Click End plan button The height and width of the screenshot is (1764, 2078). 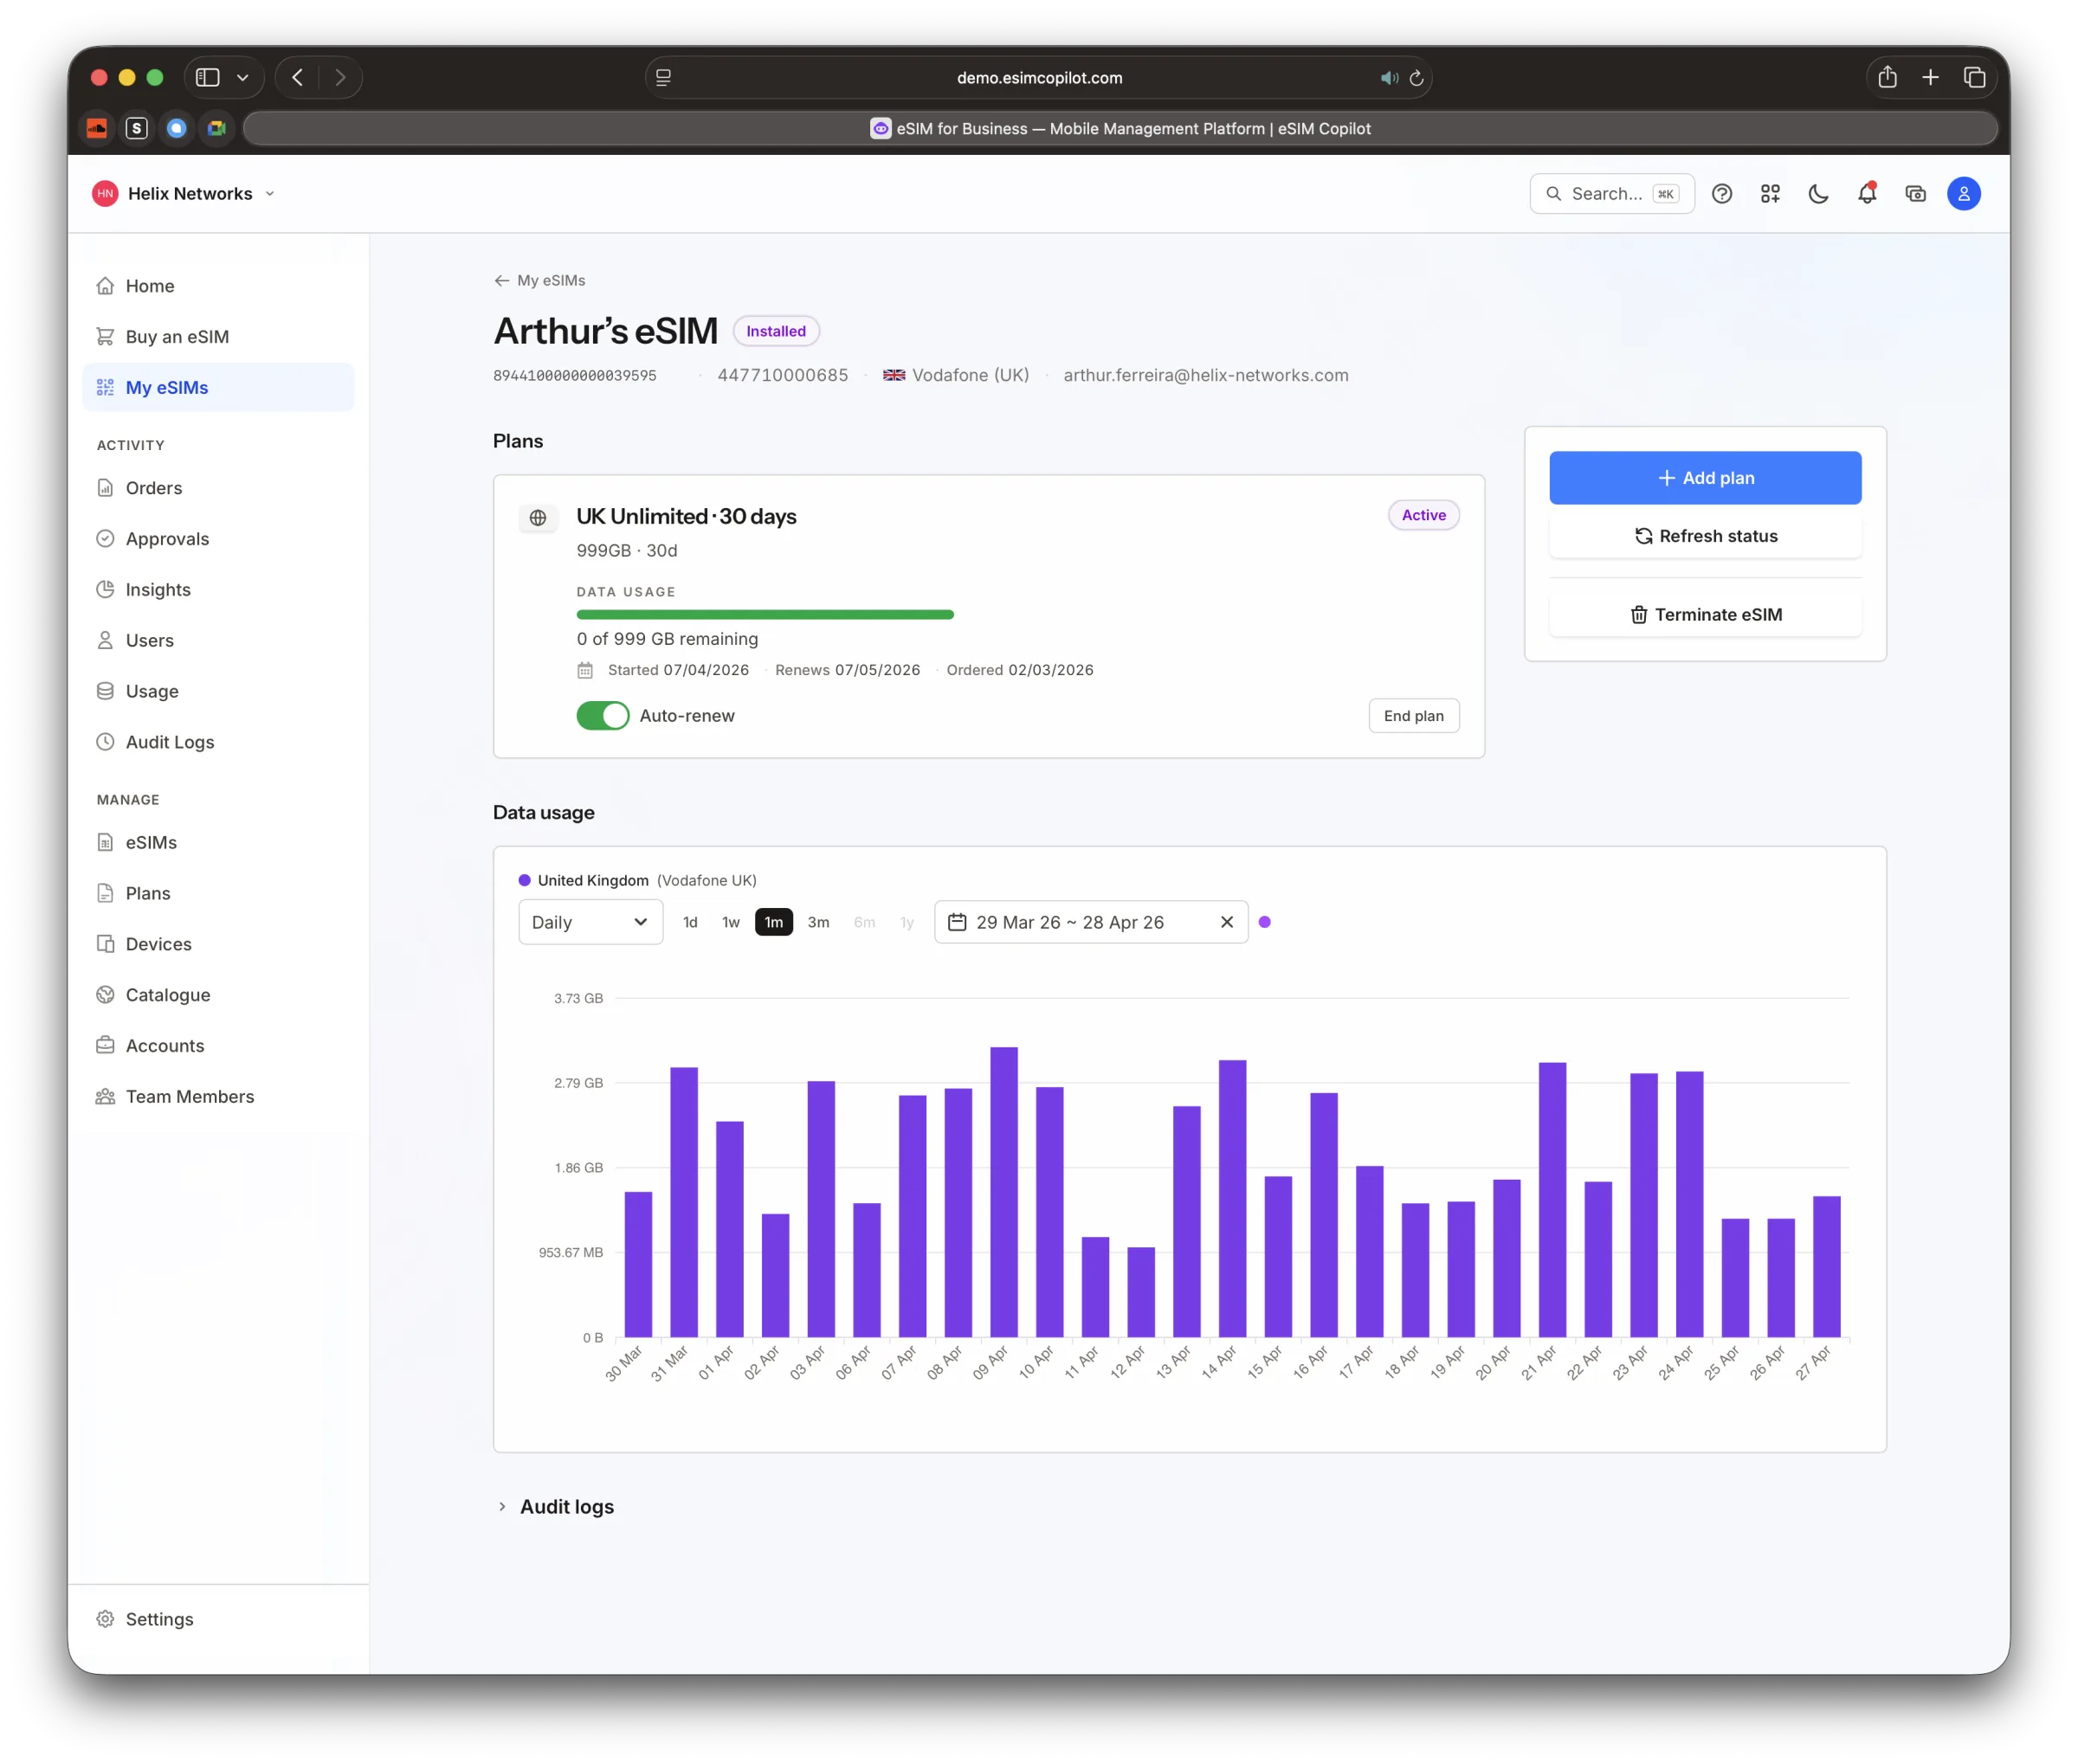coord(1414,716)
